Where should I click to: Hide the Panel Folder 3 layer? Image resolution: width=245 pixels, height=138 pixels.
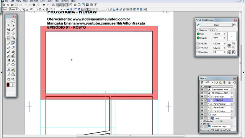(202, 107)
